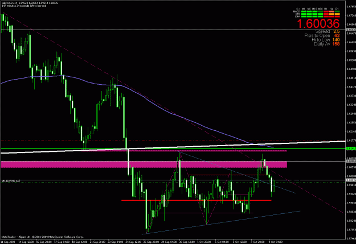Select the sell order label on chart
The image size is (356, 244).
11,181
